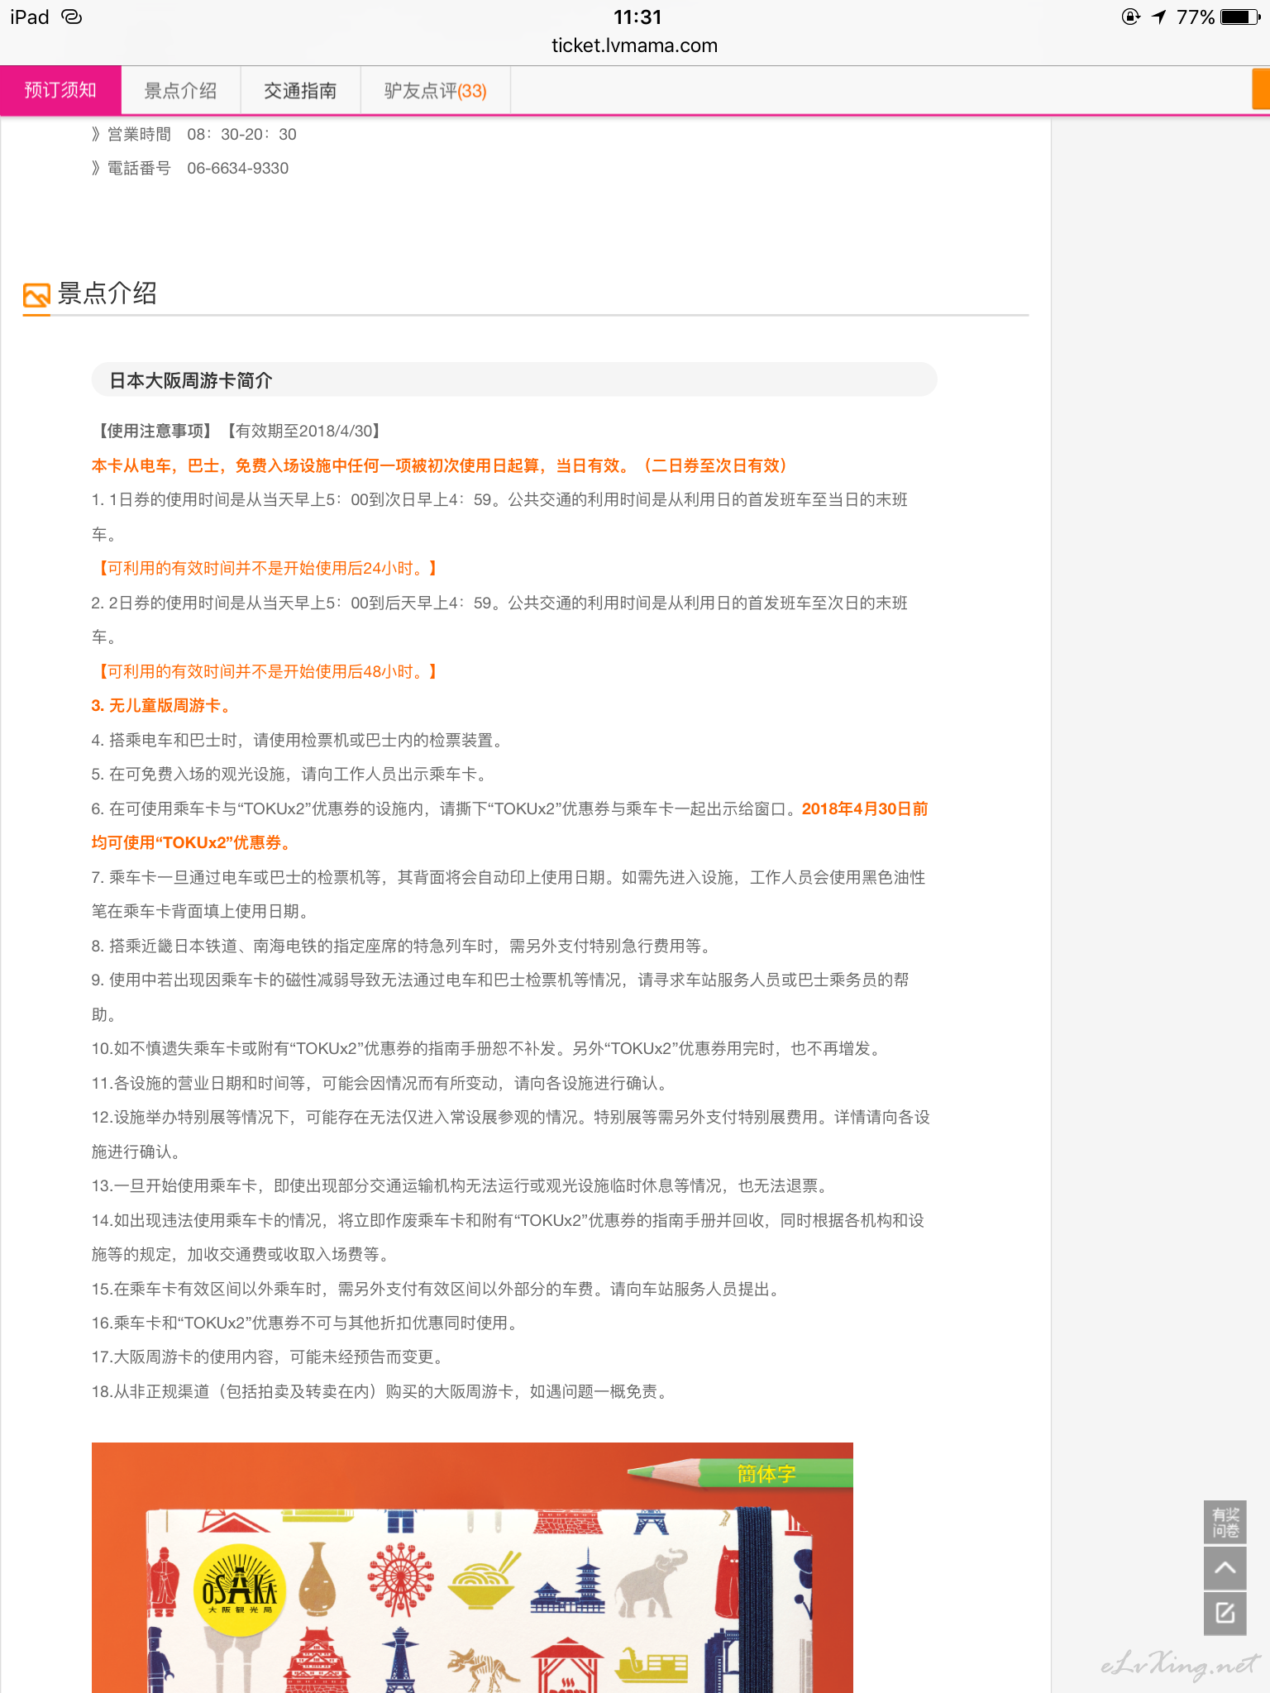Tap the ticket.lvmama.com address bar
Image resolution: width=1270 pixels, height=1693 pixels.
(634, 45)
